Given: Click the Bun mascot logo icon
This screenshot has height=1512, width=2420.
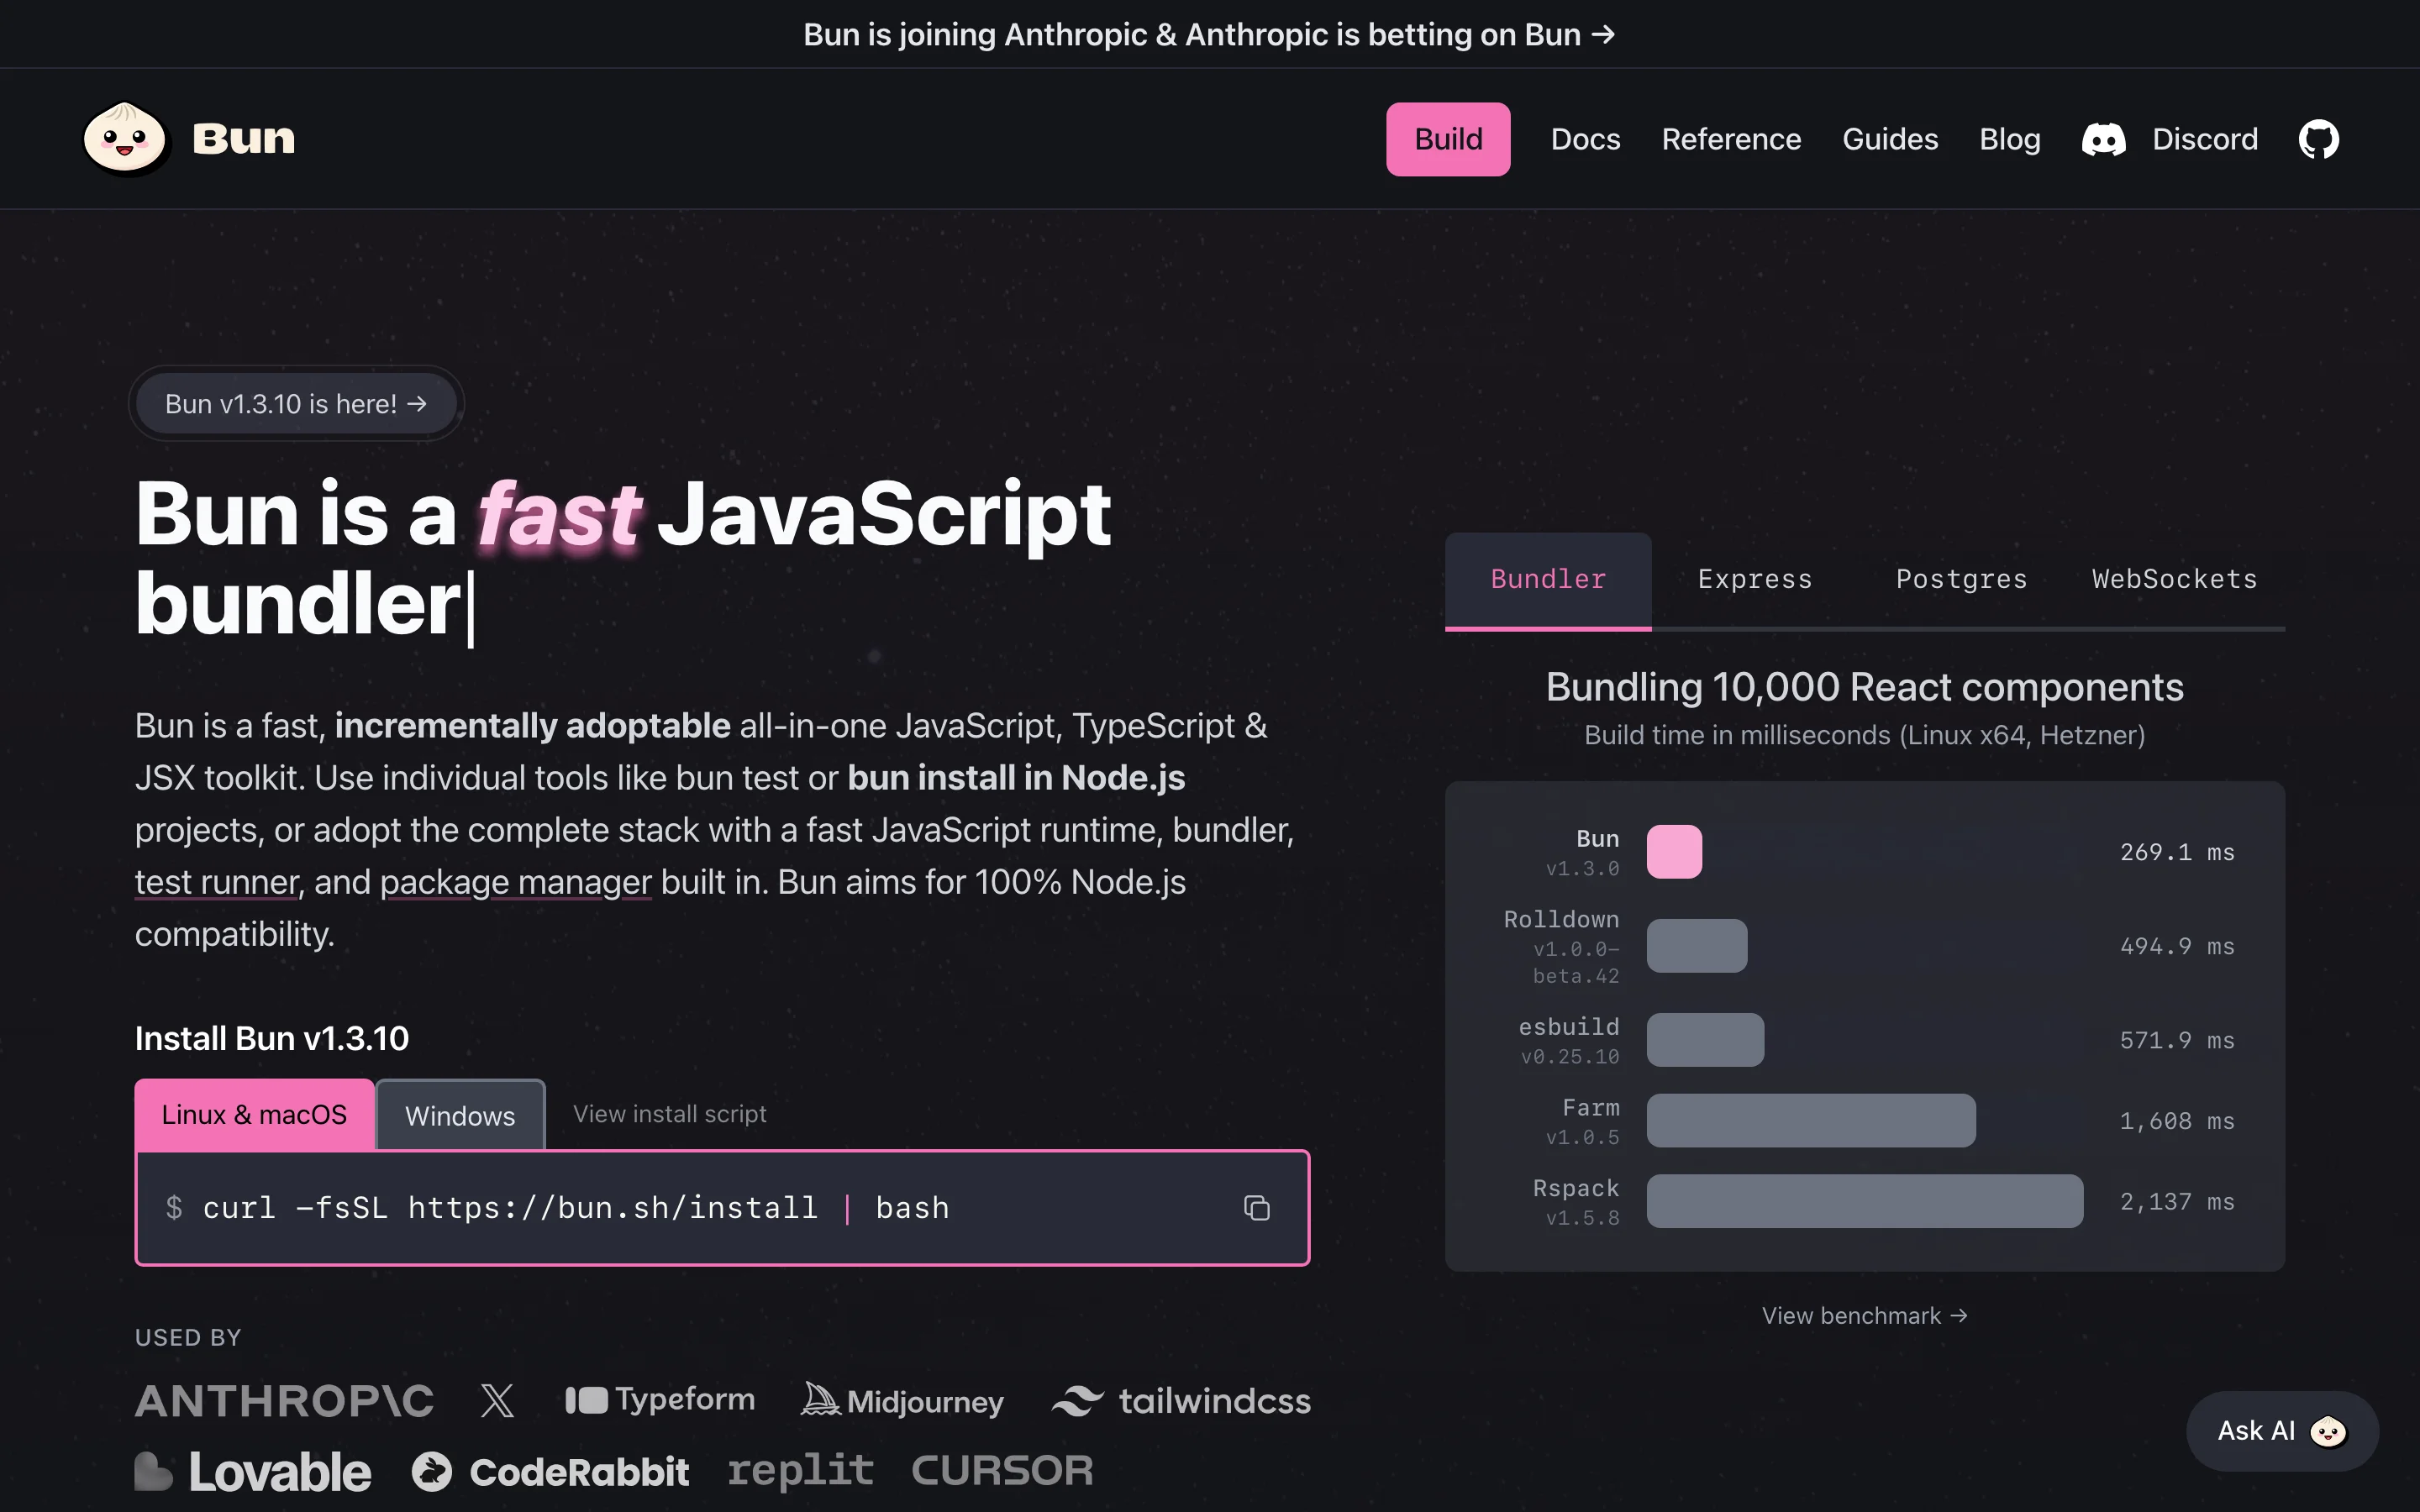Looking at the screenshot, I should click(125, 139).
